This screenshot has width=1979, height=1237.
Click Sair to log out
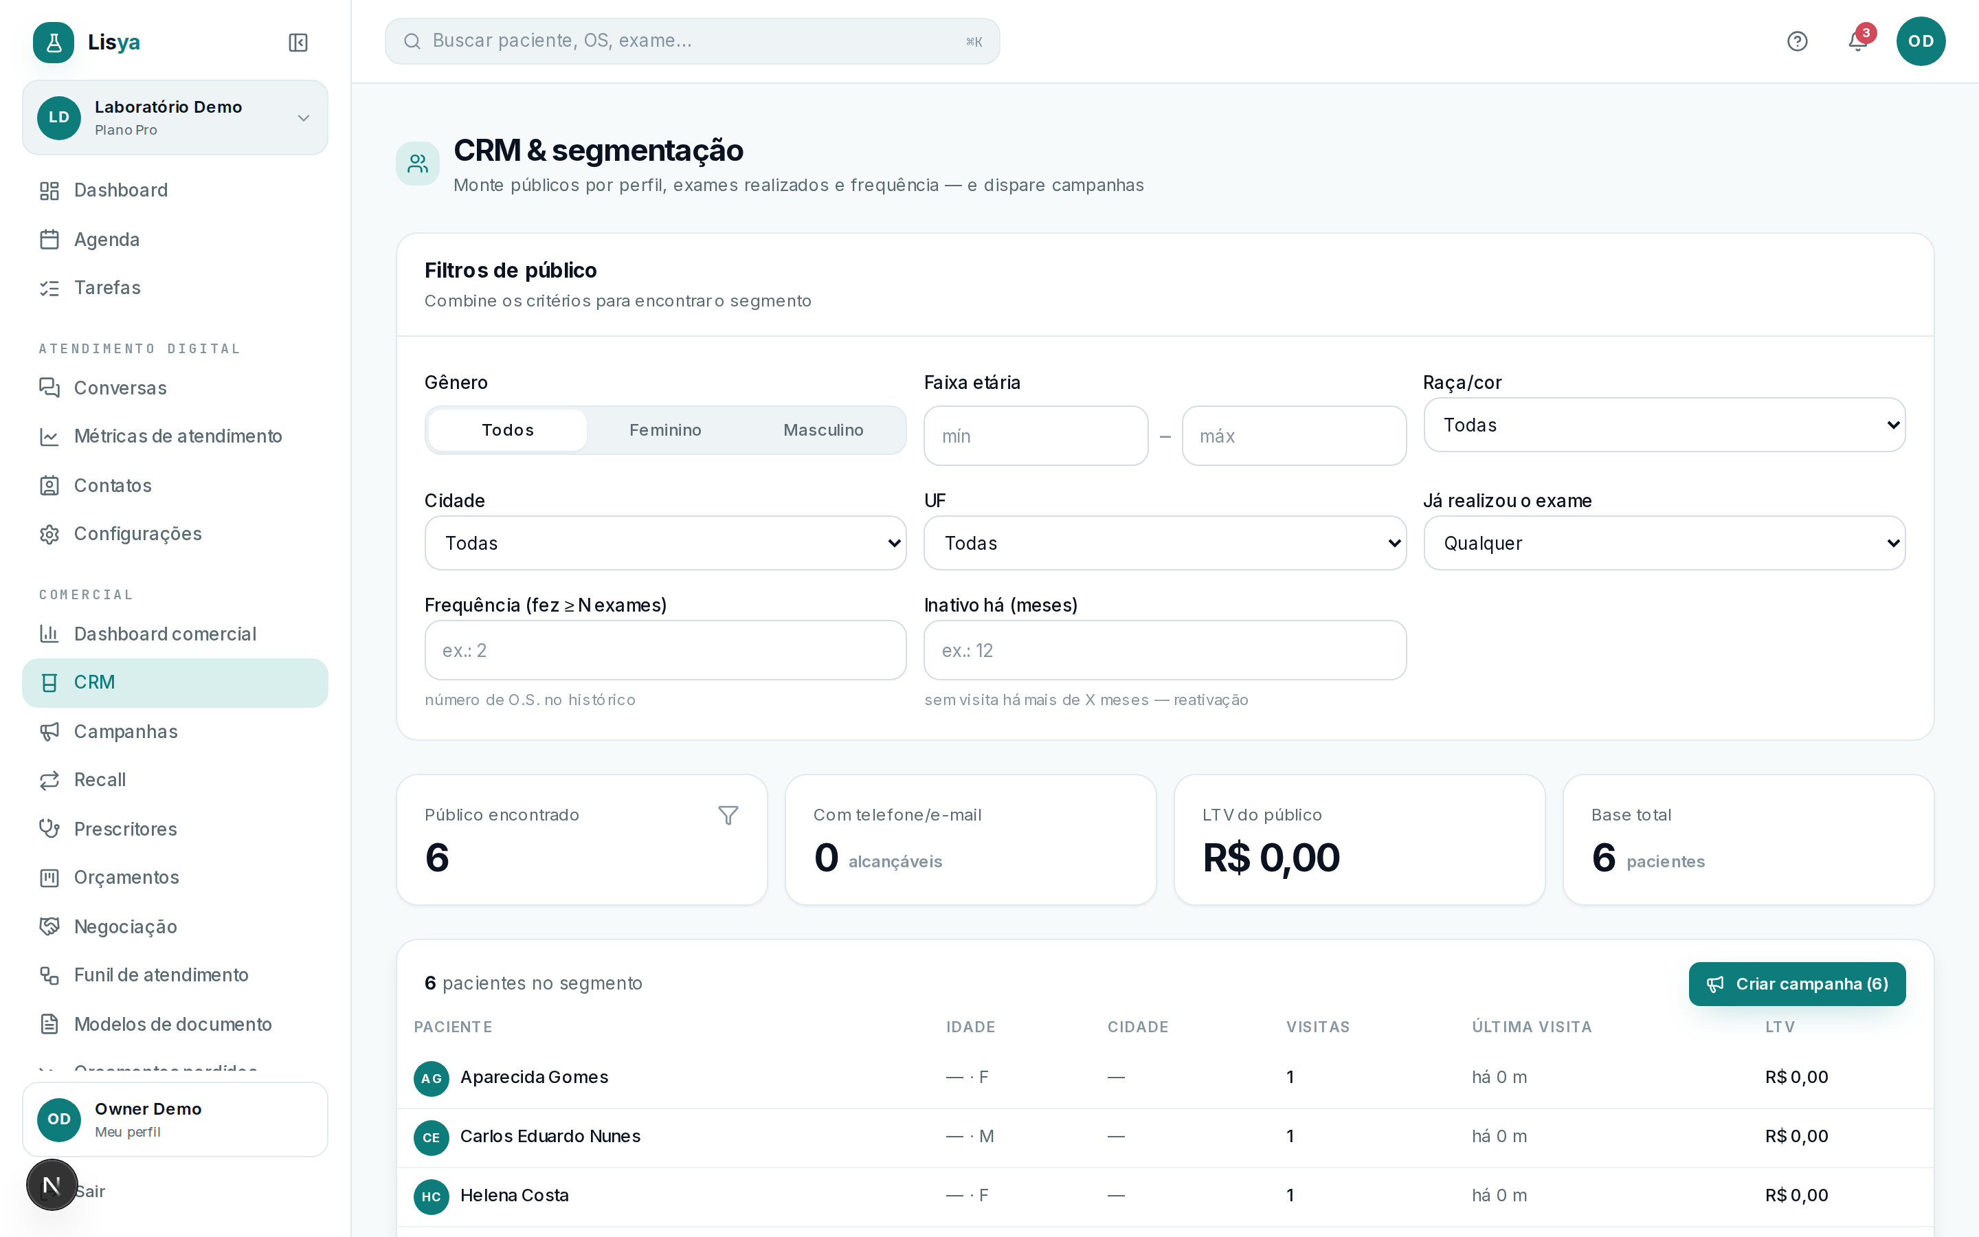point(90,1191)
